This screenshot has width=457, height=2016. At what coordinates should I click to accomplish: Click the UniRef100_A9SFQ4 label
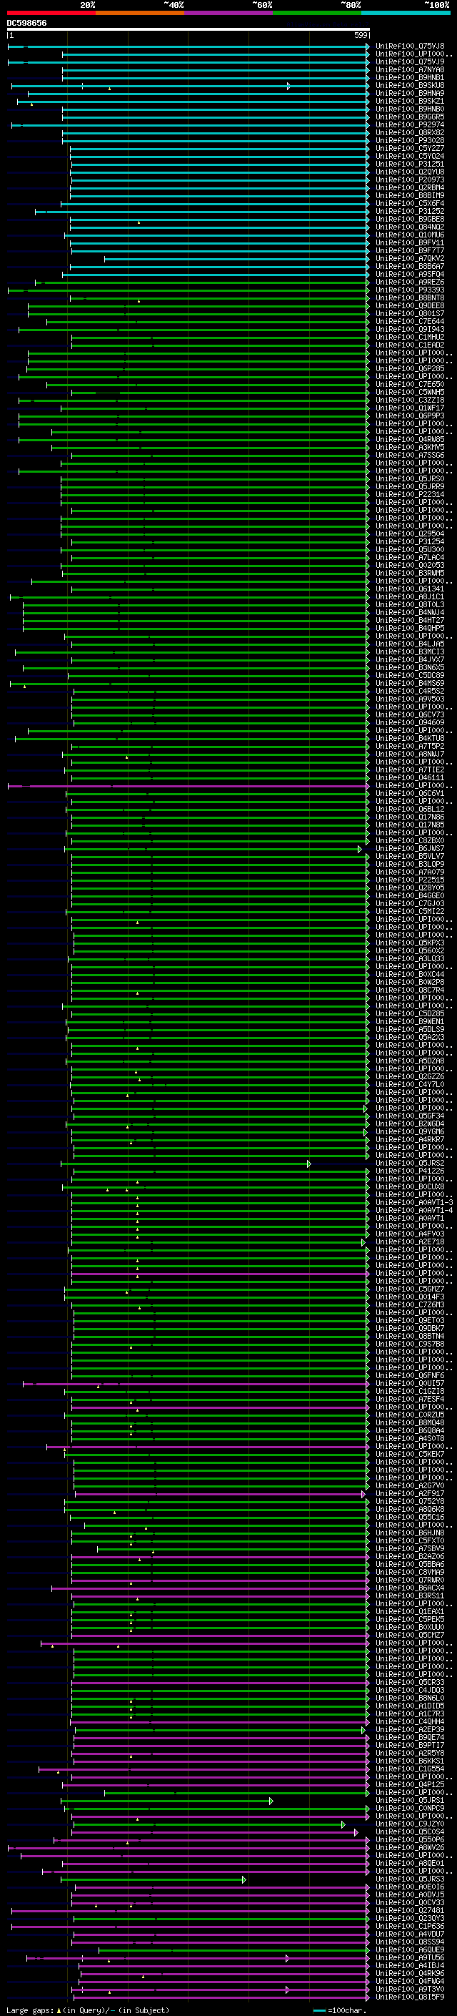[410, 275]
